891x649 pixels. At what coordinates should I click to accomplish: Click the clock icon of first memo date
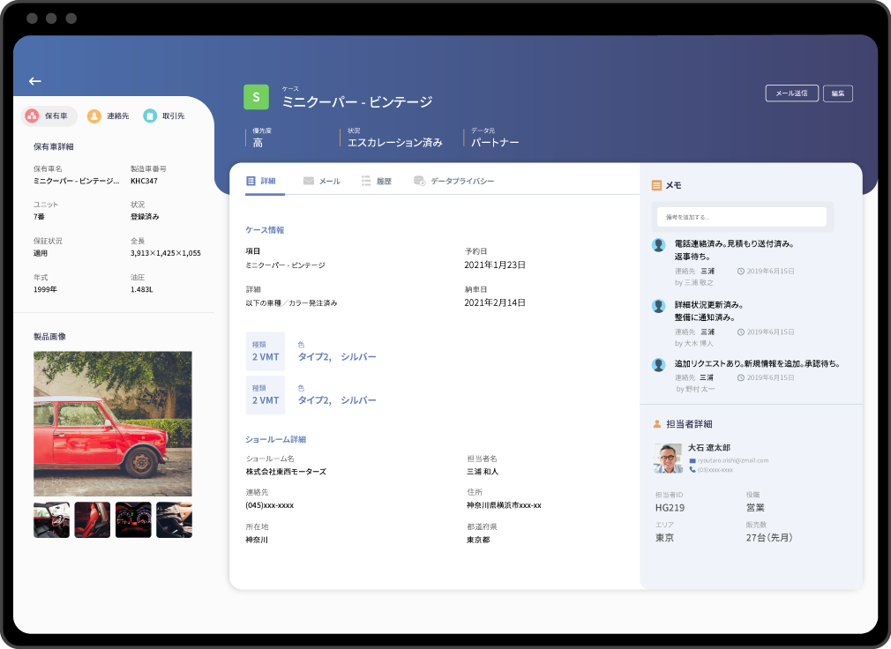click(741, 272)
